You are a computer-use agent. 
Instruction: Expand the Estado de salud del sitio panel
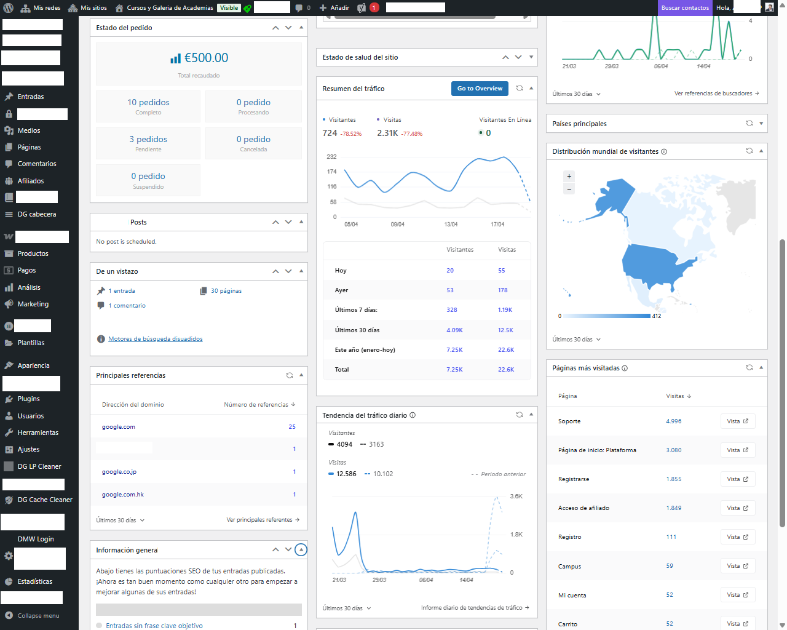[x=531, y=57]
